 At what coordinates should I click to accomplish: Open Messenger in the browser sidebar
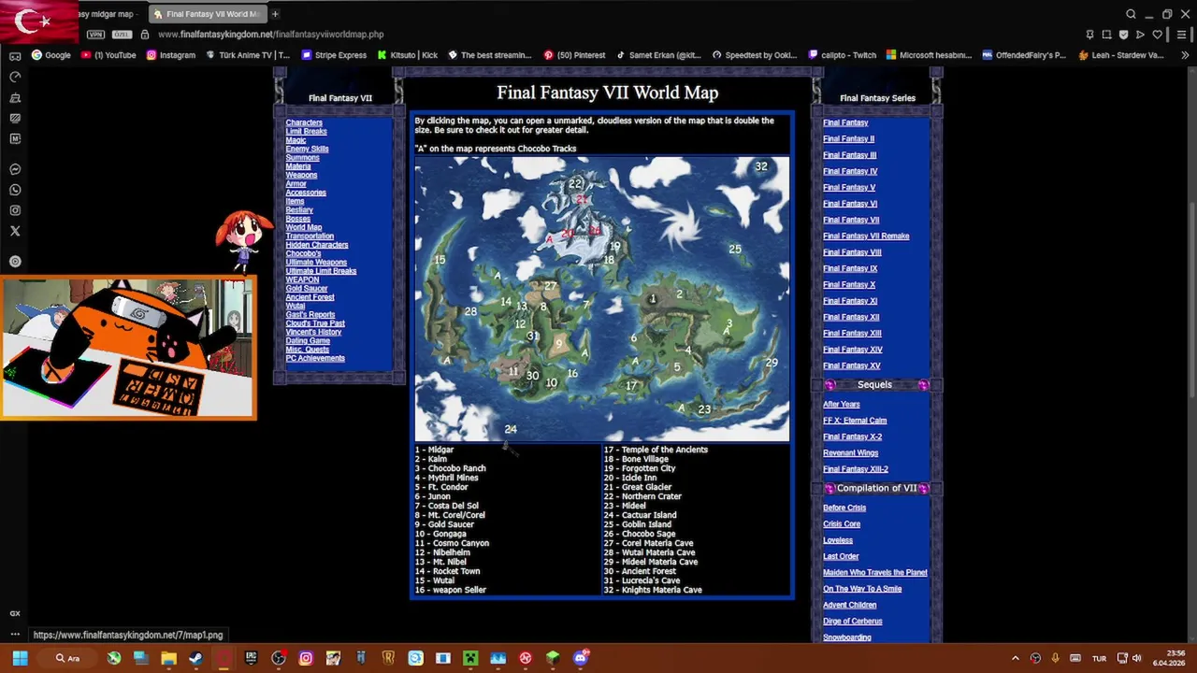coord(15,169)
